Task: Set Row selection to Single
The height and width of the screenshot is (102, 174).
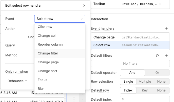Action: click(x=128, y=82)
